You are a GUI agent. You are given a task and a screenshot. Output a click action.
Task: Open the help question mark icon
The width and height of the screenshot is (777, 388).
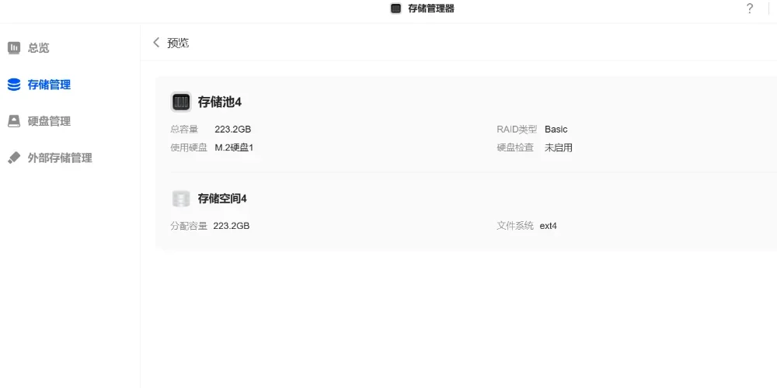click(x=750, y=9)
